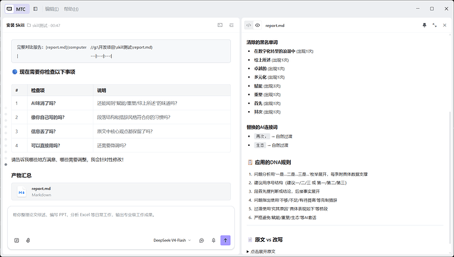Click the clipboard icon beside 应用的DNA规则
The width and height of the screenshot is (454, 257).
(250, 162)
